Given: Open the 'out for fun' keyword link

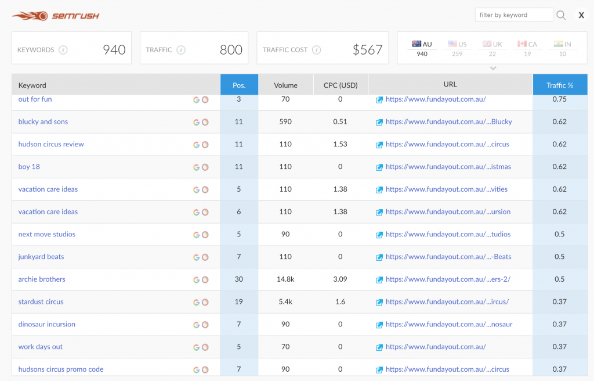Looking at the screenshot, I should pos(35,99).
